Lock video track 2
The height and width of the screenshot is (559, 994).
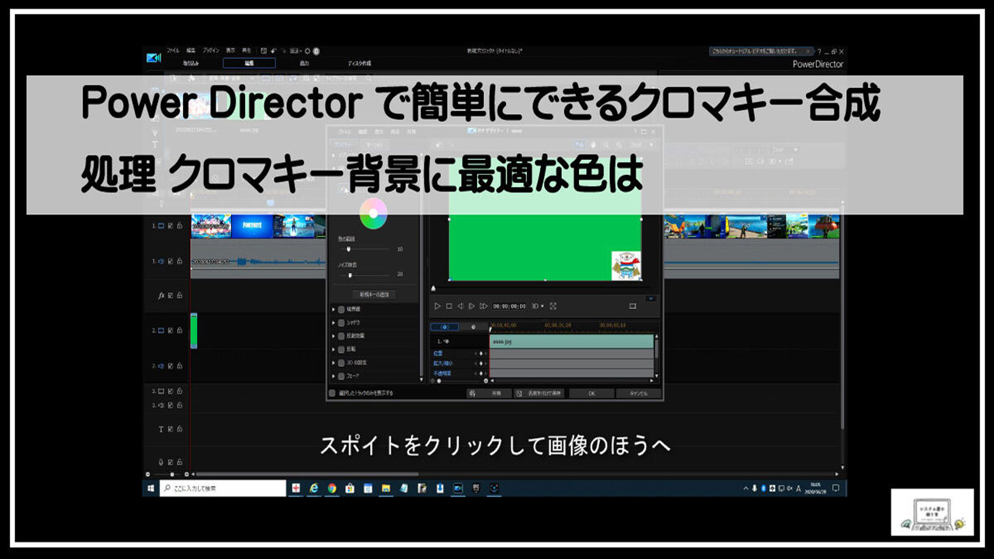point(180,330)
